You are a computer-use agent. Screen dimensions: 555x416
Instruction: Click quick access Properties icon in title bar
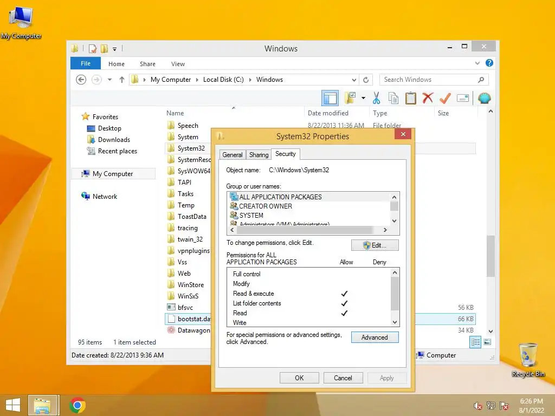point(92,48)
